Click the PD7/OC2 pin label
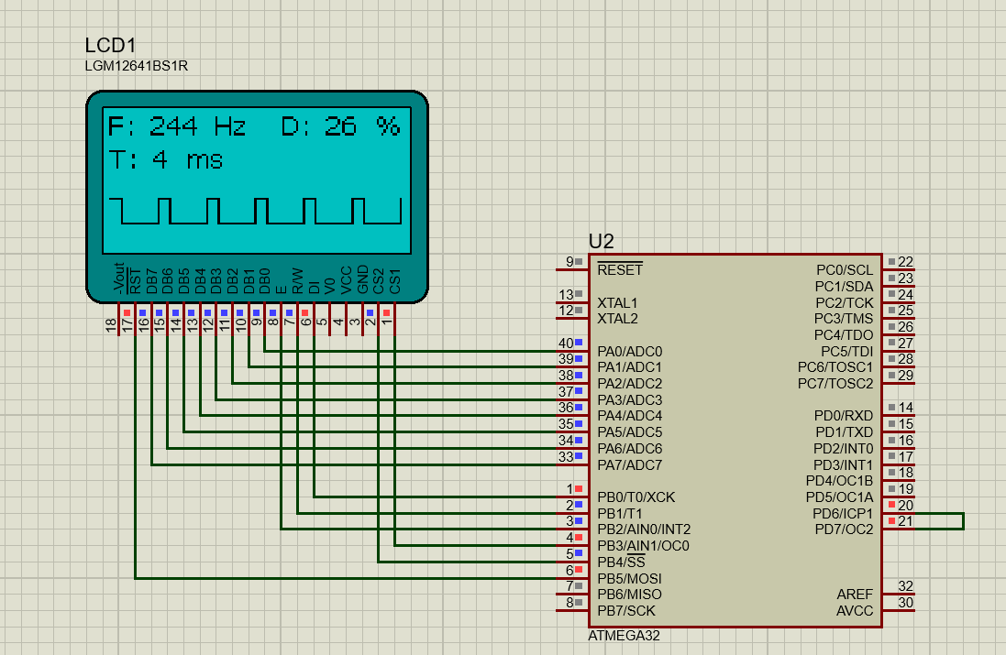The height and width of the screenshot is (655, 1006). click(844, 529)
